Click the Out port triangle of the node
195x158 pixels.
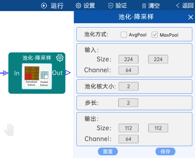pos(68,73)
